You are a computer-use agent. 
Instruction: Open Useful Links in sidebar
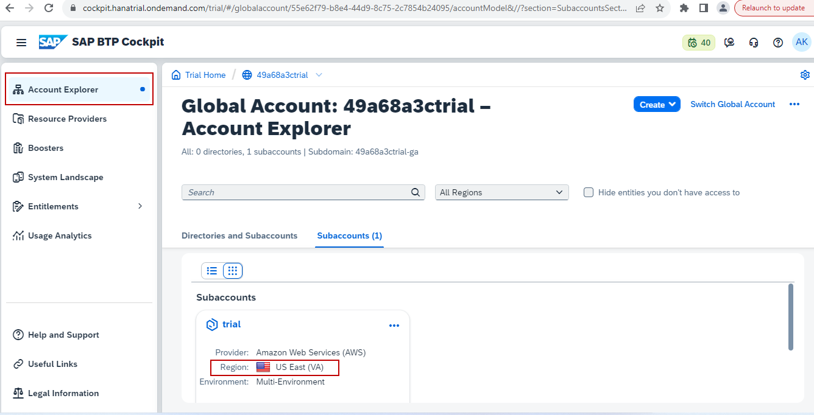(79, 364)
